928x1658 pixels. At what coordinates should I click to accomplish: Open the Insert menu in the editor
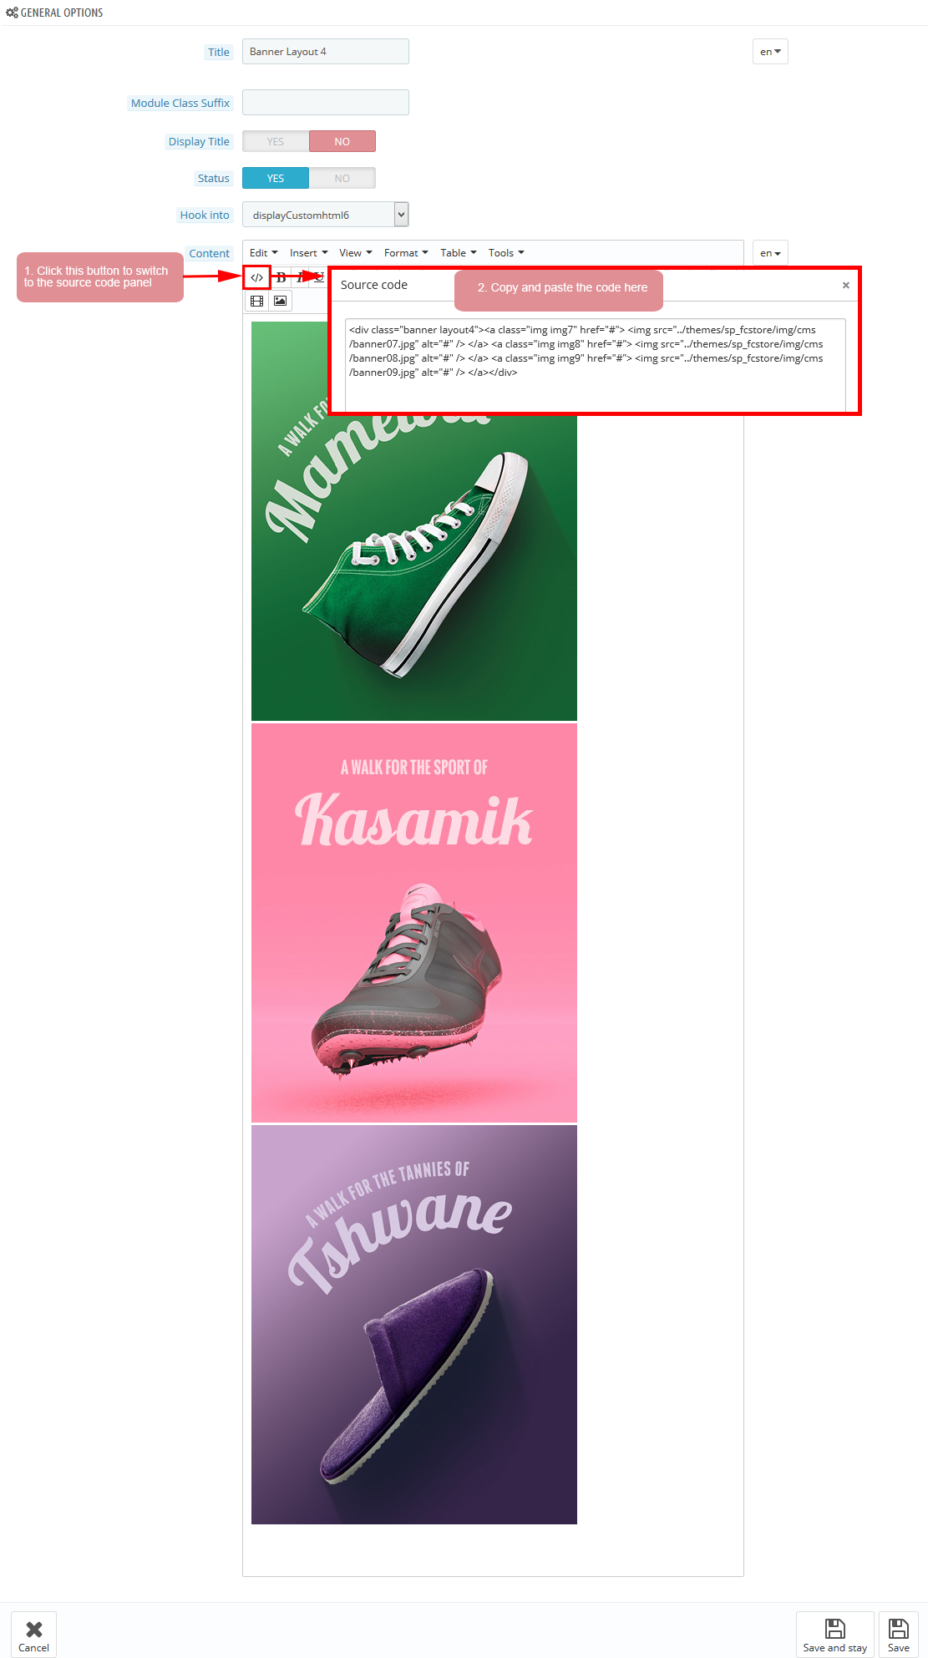click(308, 253)
